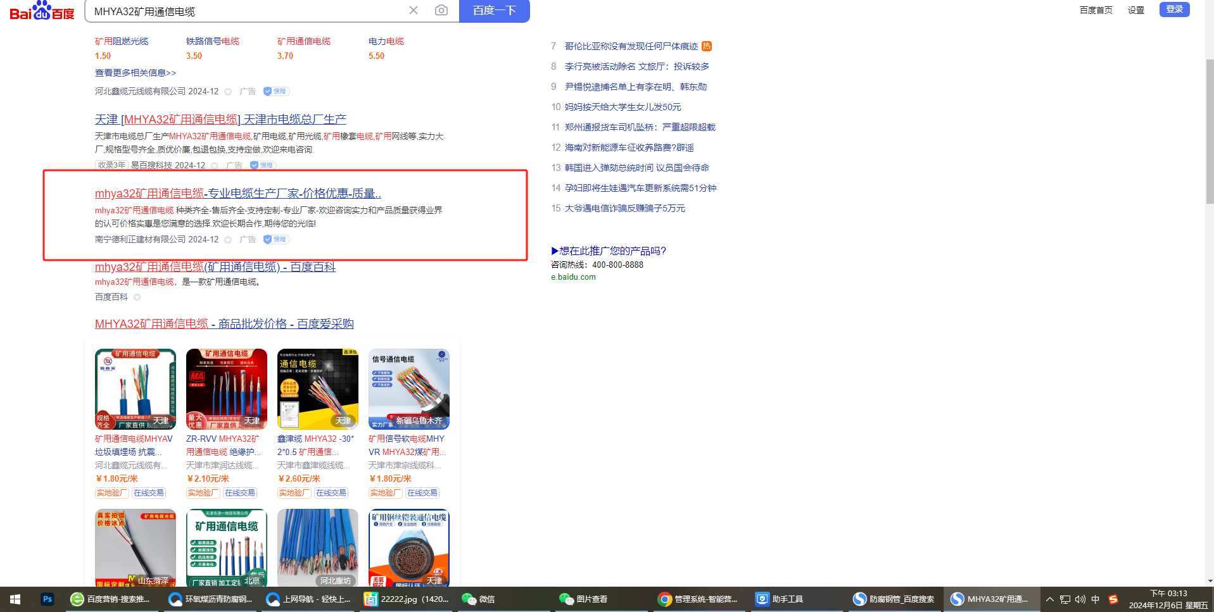Switch to 22222.jpg taskbar window
The image size is (1214, 612).
click(407, 599)
